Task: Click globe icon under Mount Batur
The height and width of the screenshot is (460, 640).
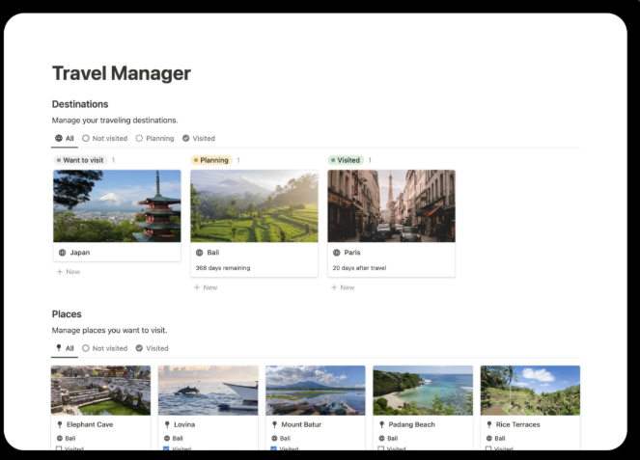Action: tap(274, 439)
